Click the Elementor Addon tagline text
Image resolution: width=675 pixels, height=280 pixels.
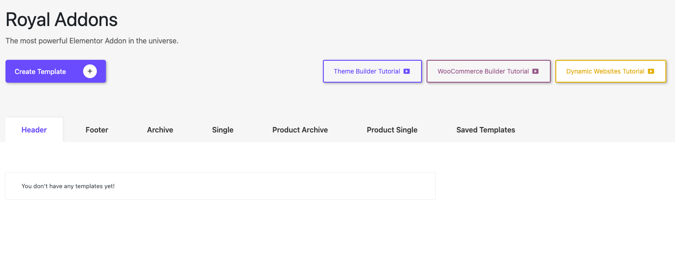point(92,41)
